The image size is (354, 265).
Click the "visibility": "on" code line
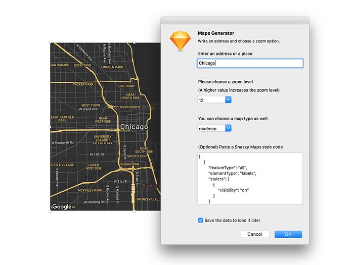[233, 190]
